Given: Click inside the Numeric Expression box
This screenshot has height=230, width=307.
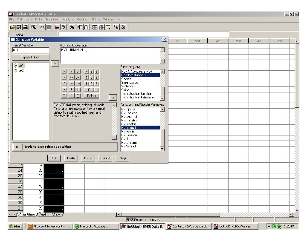Looking at the screenshot, I should [x=110, y=55].
